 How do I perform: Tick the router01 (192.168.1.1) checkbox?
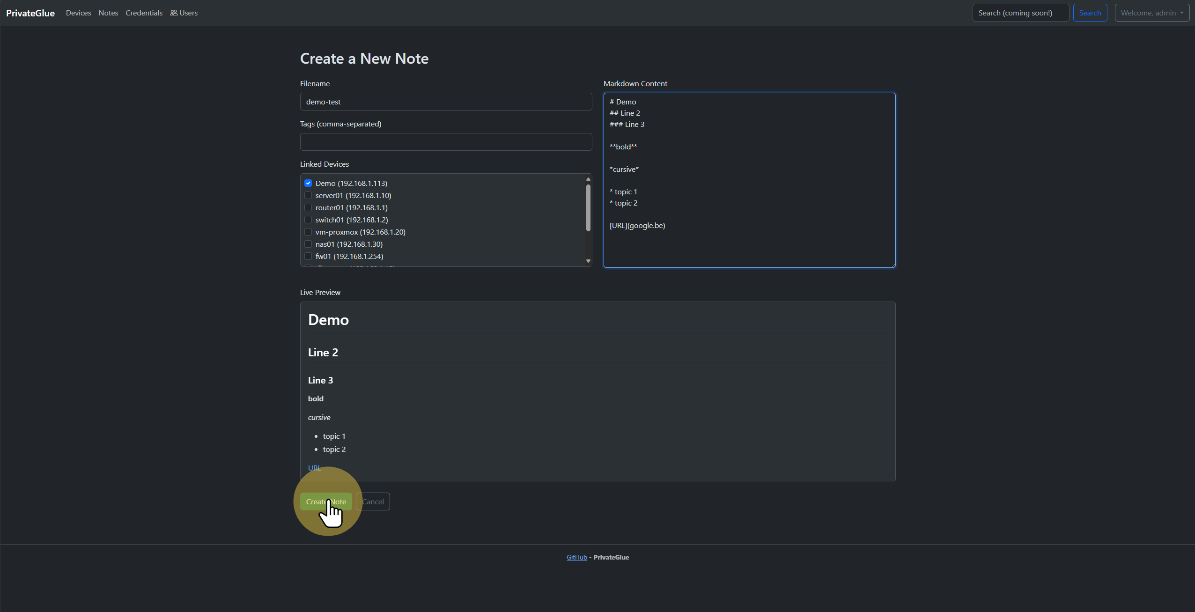coord(308,207)
